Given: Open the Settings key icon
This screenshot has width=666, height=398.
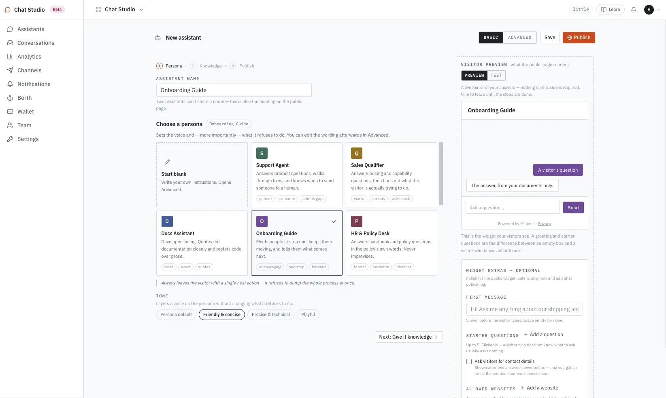Looking at the screenshot, I should [10, 139].
